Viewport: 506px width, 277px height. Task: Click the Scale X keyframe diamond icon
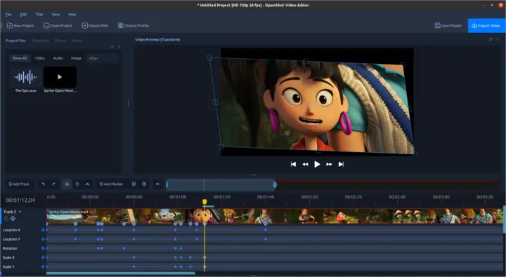(43, 257)
